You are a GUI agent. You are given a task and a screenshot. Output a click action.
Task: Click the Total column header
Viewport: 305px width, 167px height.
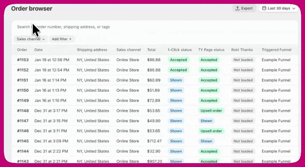click(x=151, y=50)
